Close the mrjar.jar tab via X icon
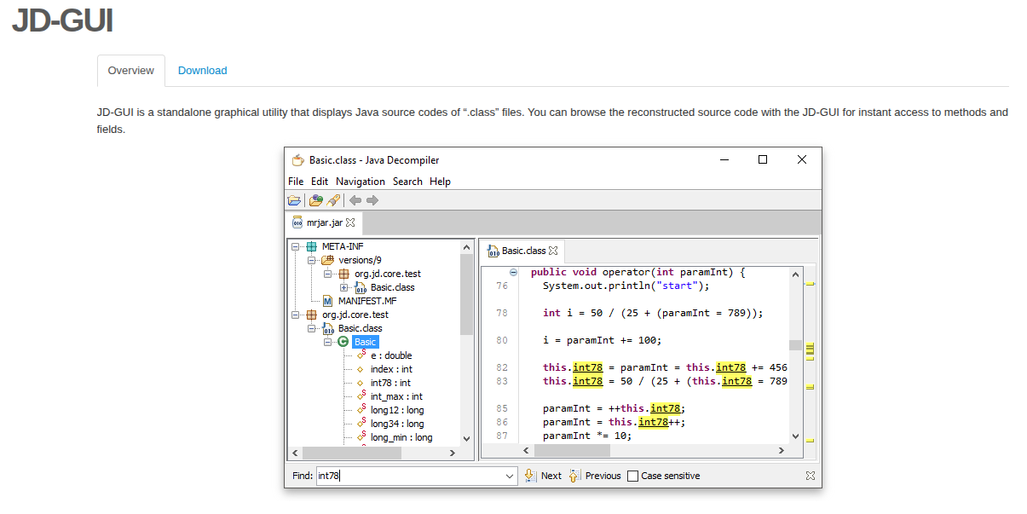This screenshot has width=1027, height=514. pos(350,222)
